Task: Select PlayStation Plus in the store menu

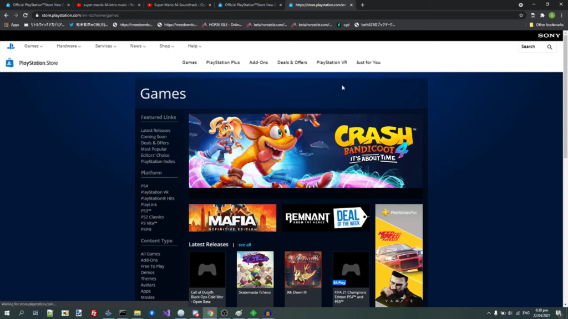Action: [x=223, y=63]
